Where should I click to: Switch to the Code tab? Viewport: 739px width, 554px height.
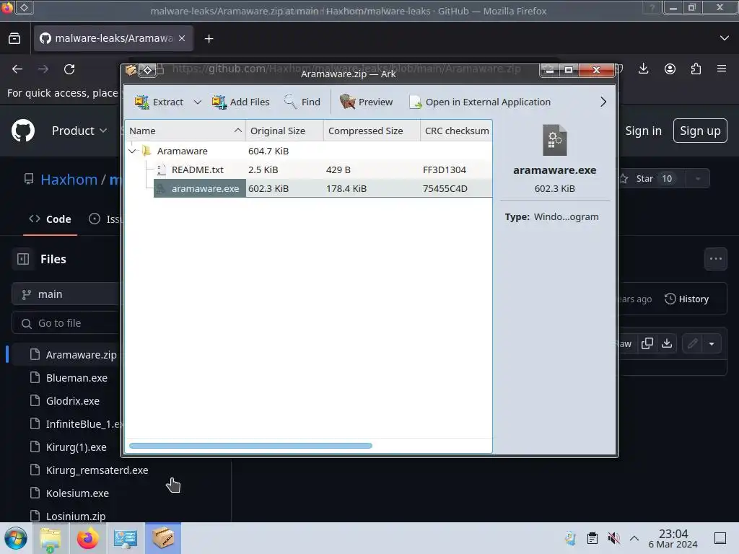[50, 219]
